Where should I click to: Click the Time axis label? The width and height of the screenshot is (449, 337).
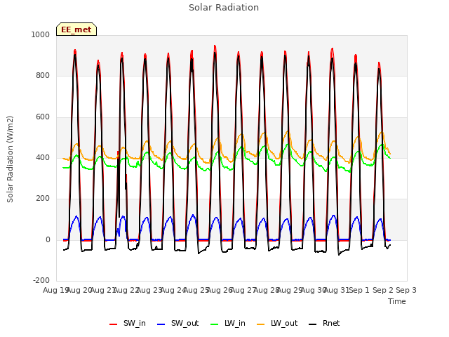[x=396, y=301]
